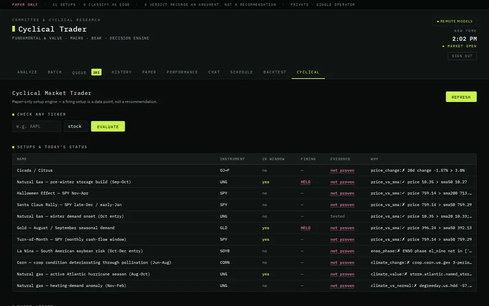Select the Santa Claus Rally setup row
489x306 pixels.
point(244,205)
